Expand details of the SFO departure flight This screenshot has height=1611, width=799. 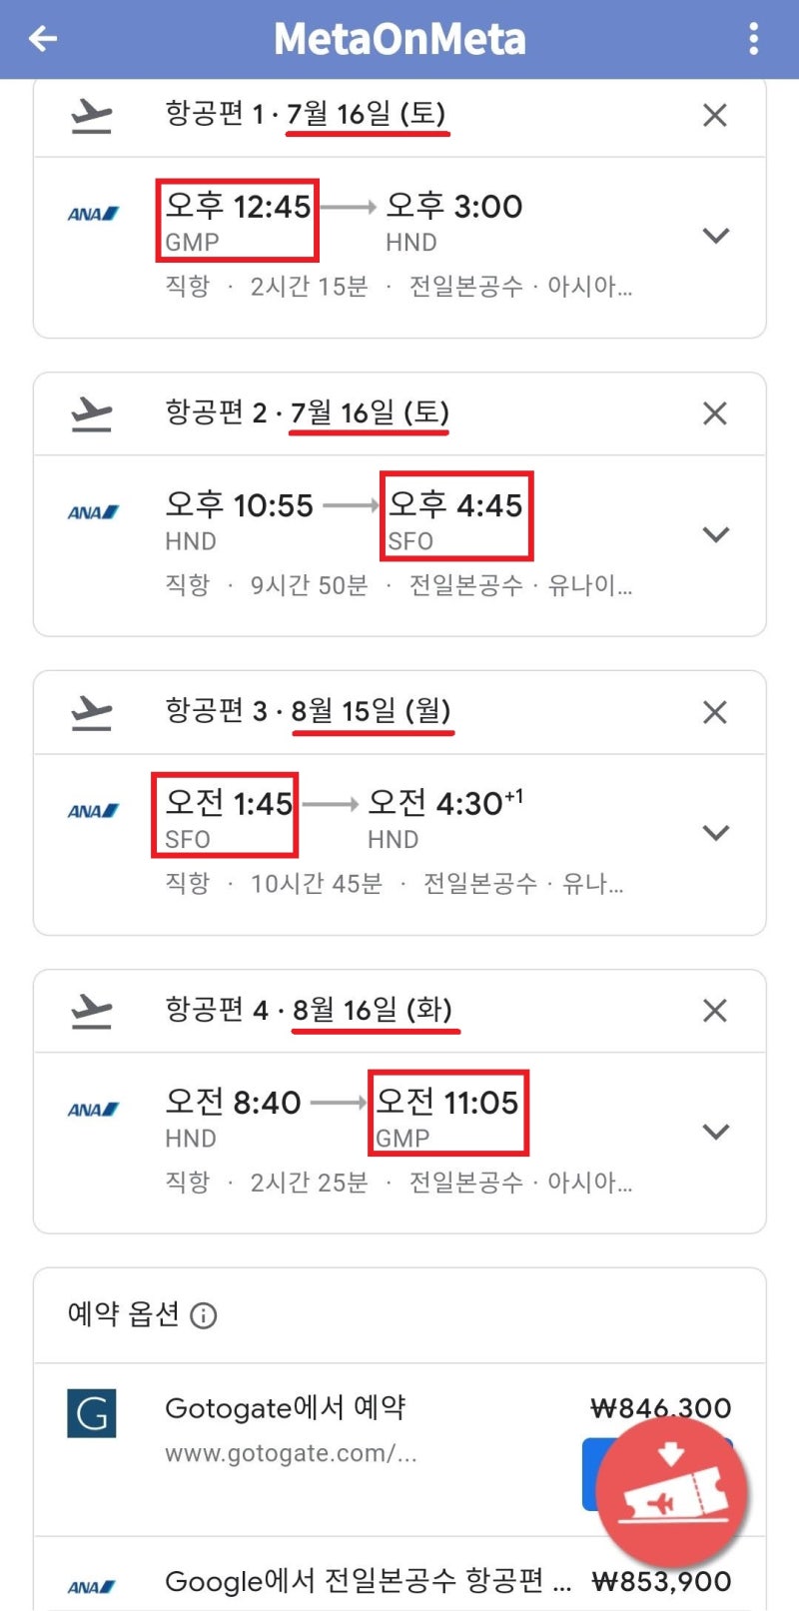click(715, 832)
